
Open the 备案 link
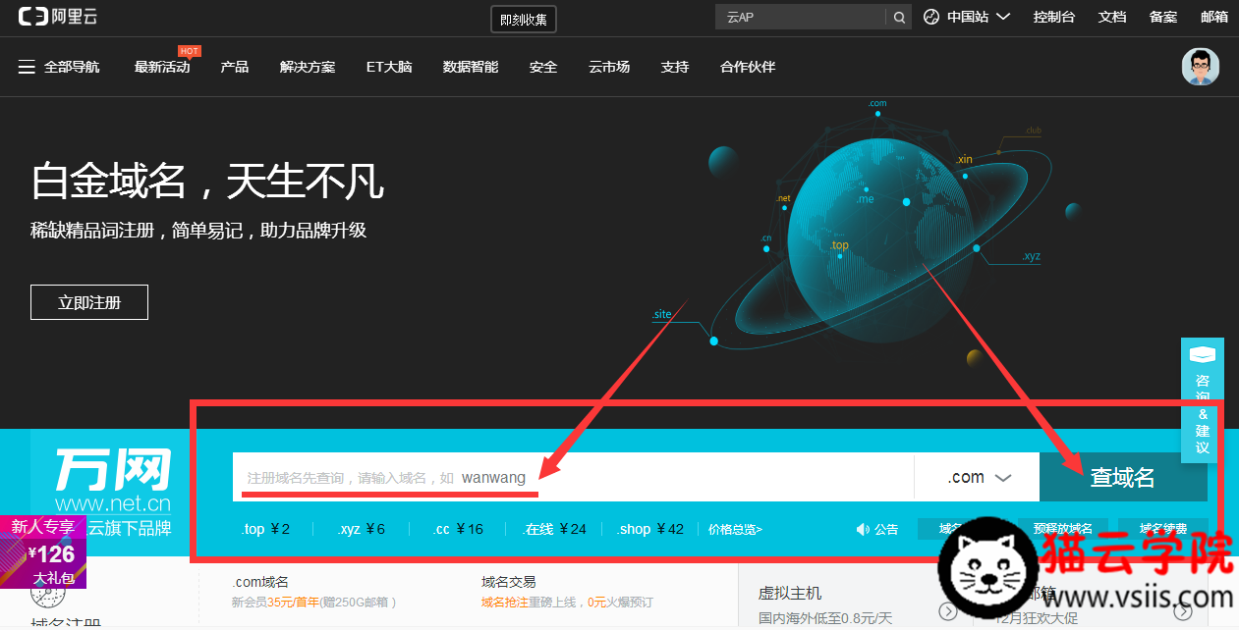[x=1163, y=17]
